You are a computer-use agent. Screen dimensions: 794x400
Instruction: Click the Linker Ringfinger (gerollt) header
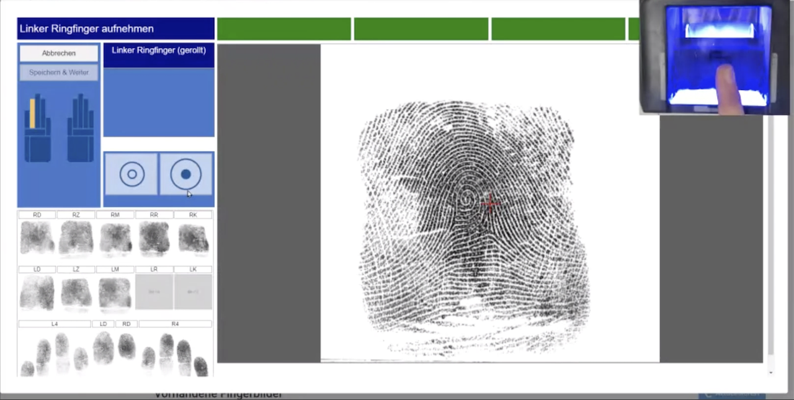[159, 50]
